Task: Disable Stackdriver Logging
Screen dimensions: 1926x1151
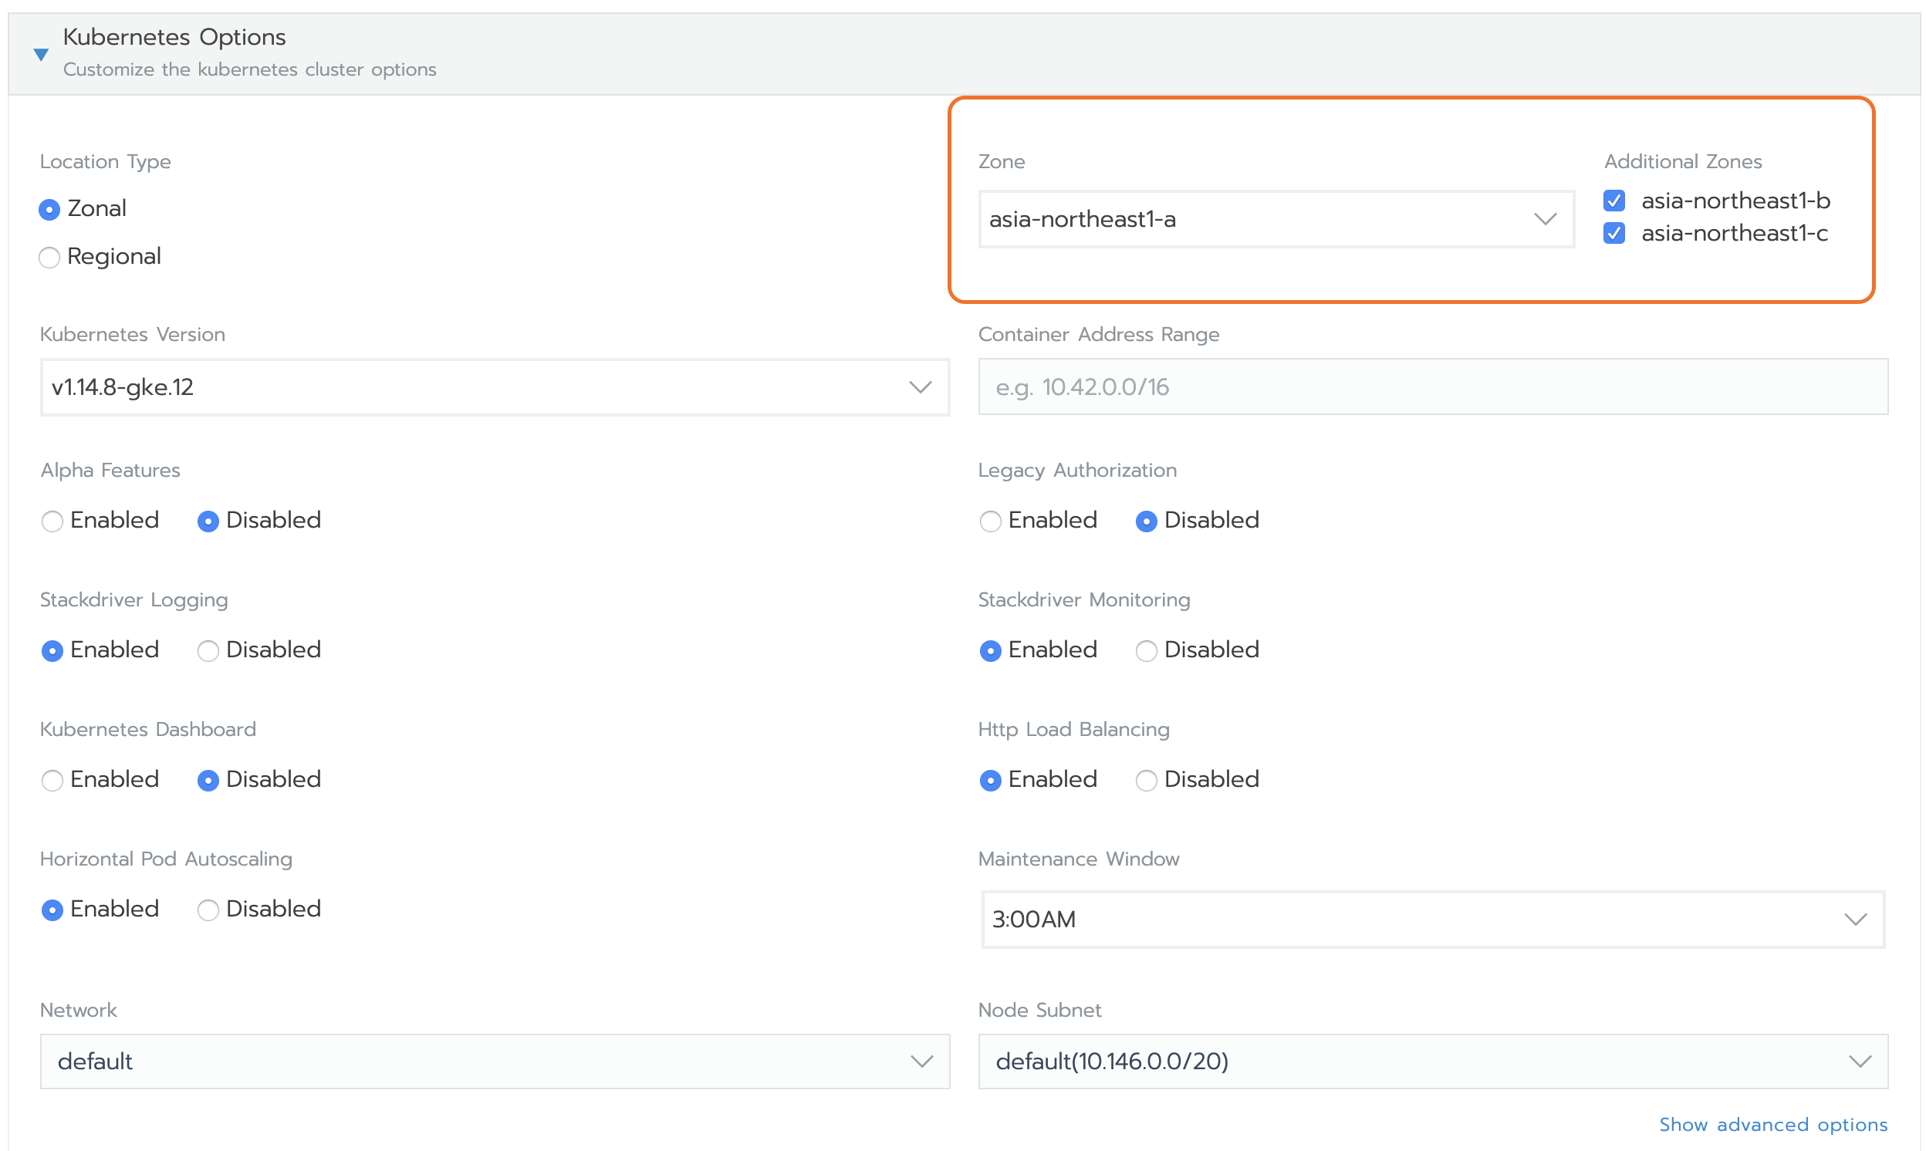Action: [x=208, y=651]
